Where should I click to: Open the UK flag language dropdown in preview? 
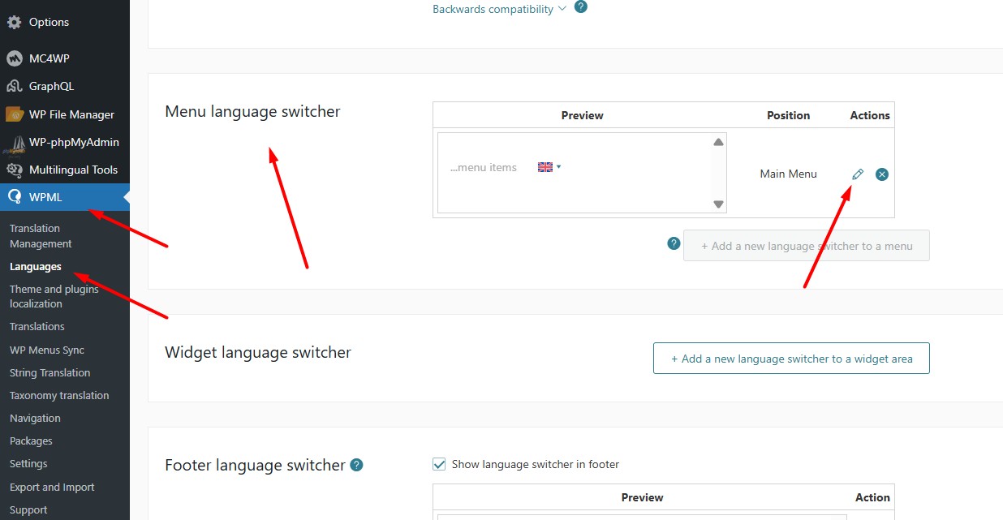pyautogui.click(x=549, y=167)
